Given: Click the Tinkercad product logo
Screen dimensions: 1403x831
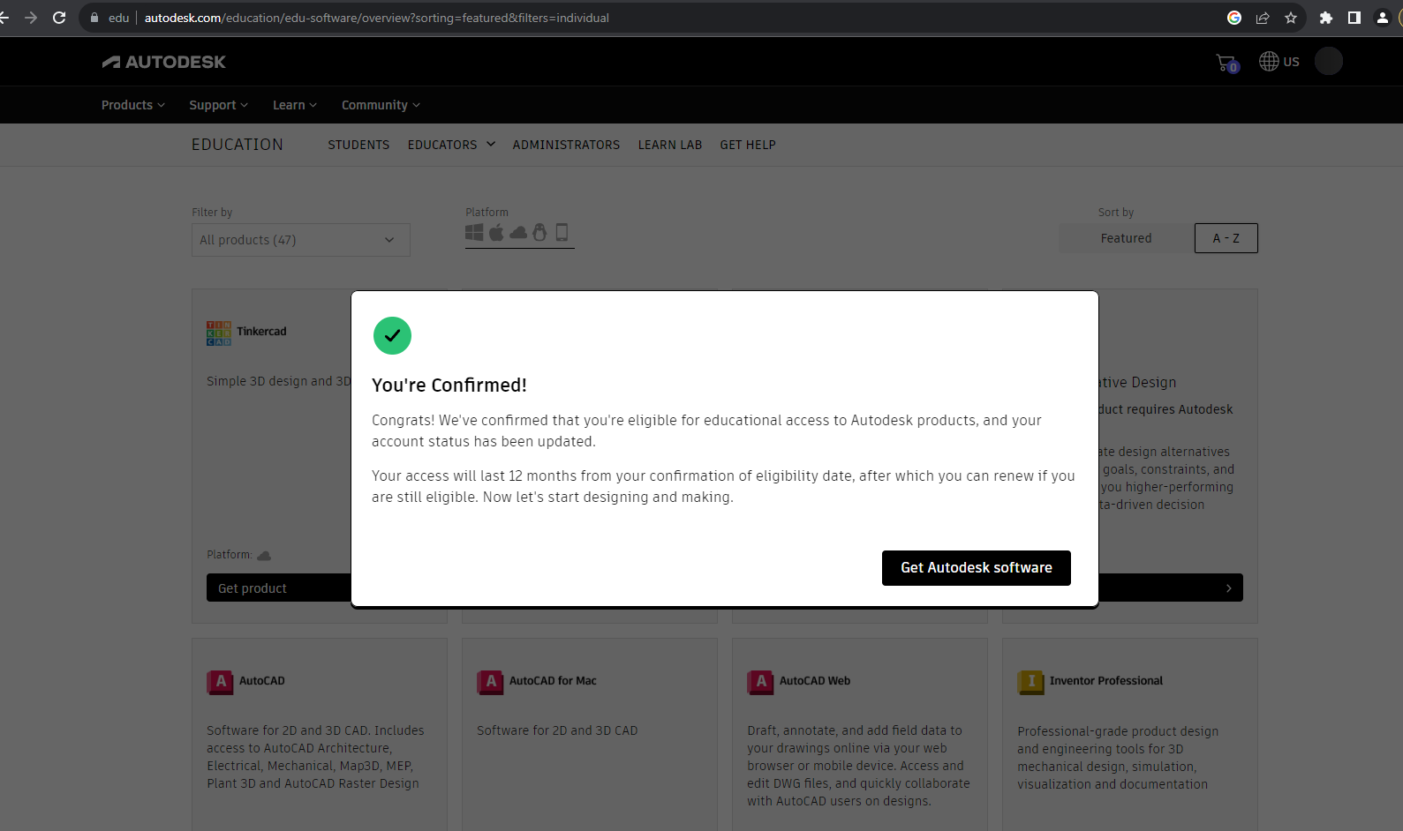Looking at the screenshot, I should pyautogui.click(x=219, y=333).
